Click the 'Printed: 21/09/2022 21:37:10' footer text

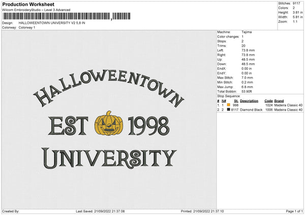tap(202, 211)
